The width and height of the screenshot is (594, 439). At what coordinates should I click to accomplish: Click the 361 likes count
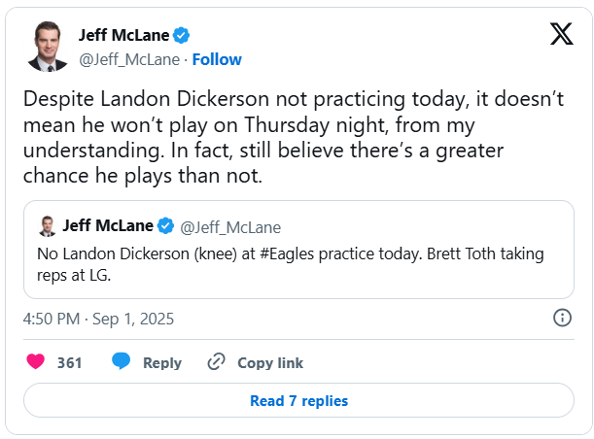(x=69, y=362)
